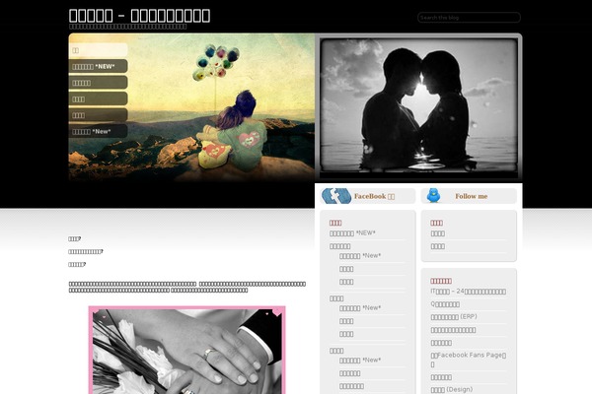Open the sidebar link beginning with letter 'Q'
592x394 pixels.
(x=445, y=304)
